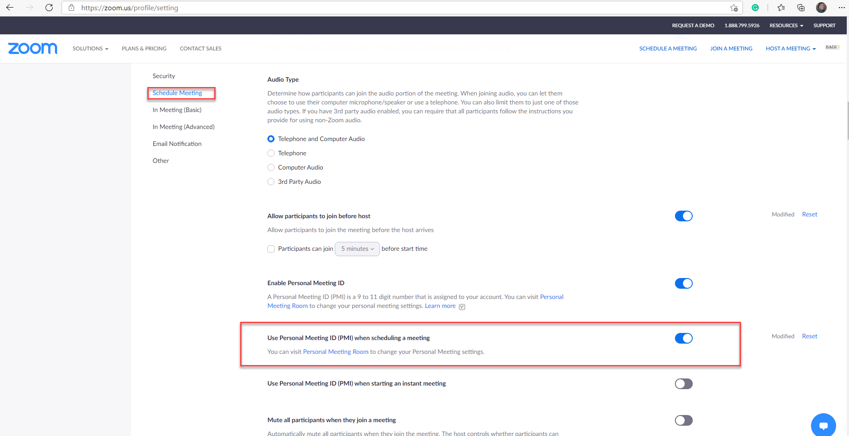This screenshot has width=849, height=436.
Task: Open the PLANS & PRICING menu
Action: [x=144, y=48]
